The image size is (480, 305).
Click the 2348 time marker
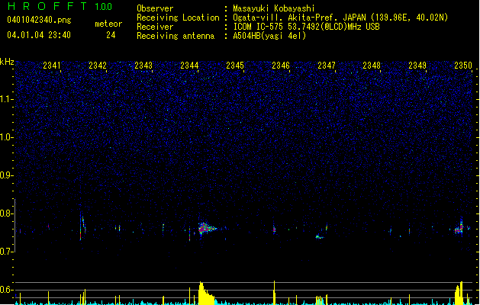pos(372,66)
